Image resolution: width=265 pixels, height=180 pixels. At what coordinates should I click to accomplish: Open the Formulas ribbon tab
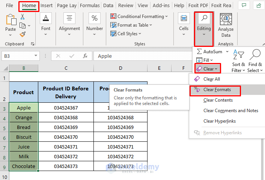point(90,6)
